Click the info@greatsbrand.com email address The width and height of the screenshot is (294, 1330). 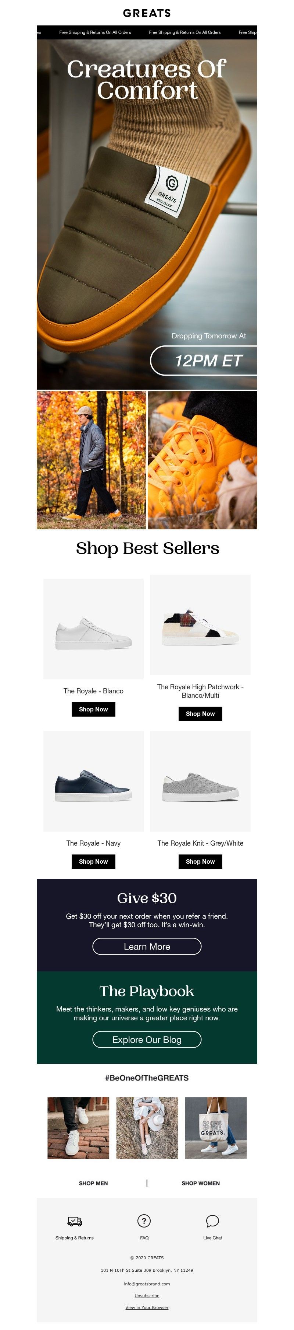point(147,1284)
